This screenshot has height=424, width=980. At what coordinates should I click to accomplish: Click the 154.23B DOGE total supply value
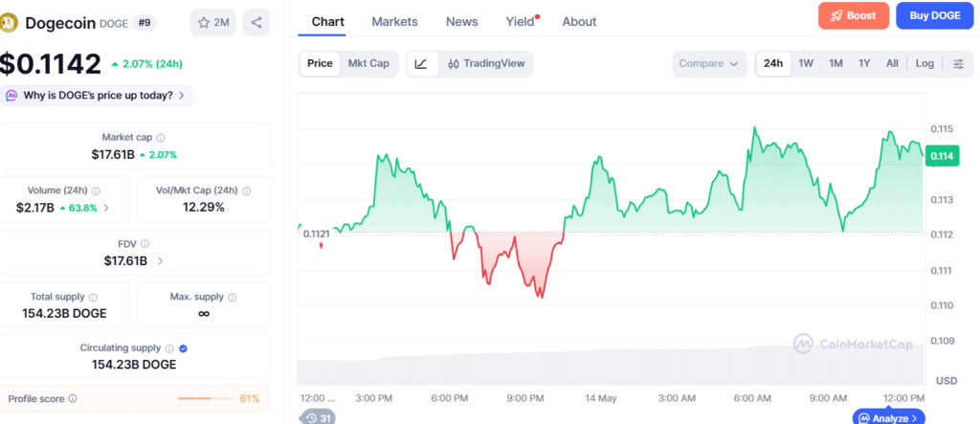64,313
